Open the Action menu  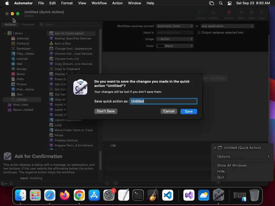117,3
